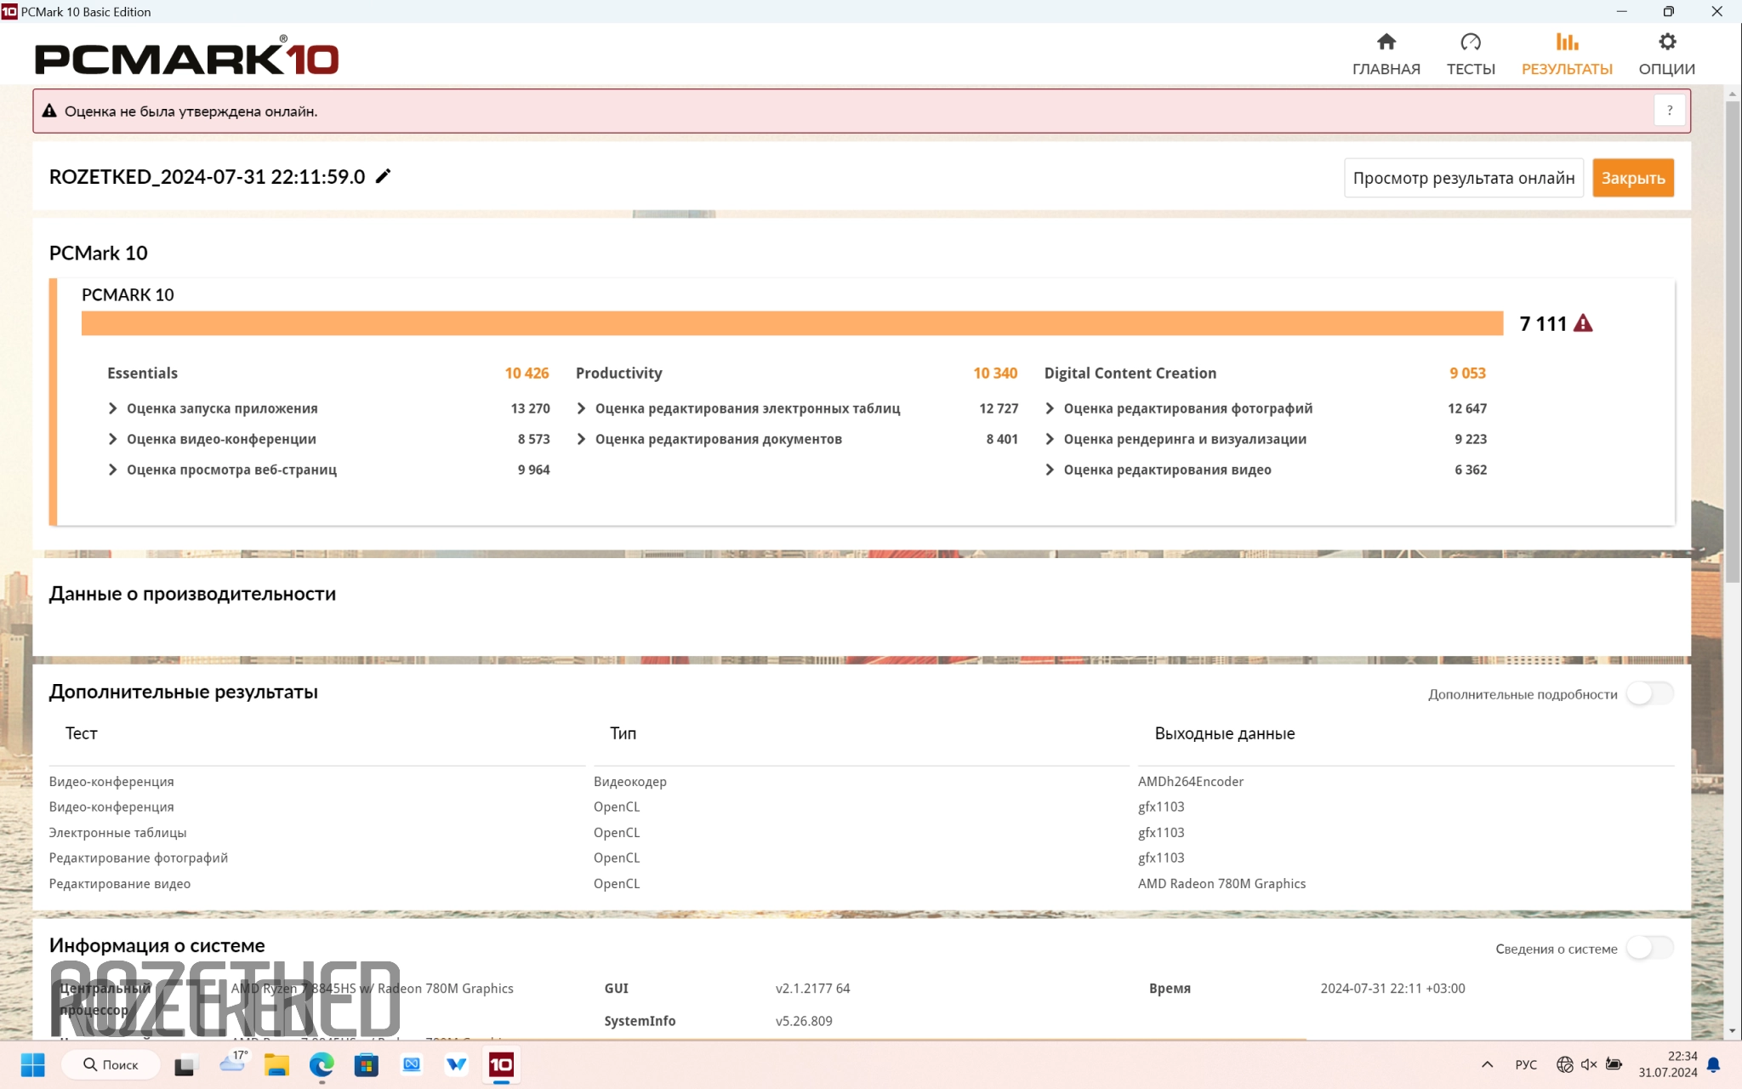This screenshot has width=1742, height=1089.
Task: Expand Оценка запуска приложения row
Action: click(x=113, y=408)
